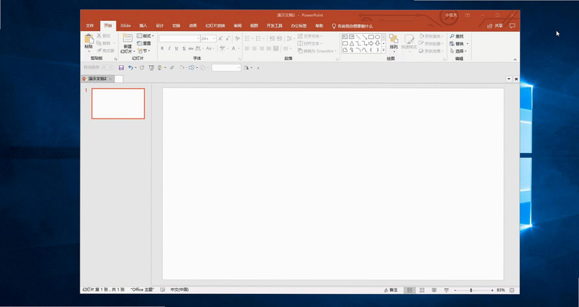
Task: Click the zoom in plus button
Action: [492, 290]
